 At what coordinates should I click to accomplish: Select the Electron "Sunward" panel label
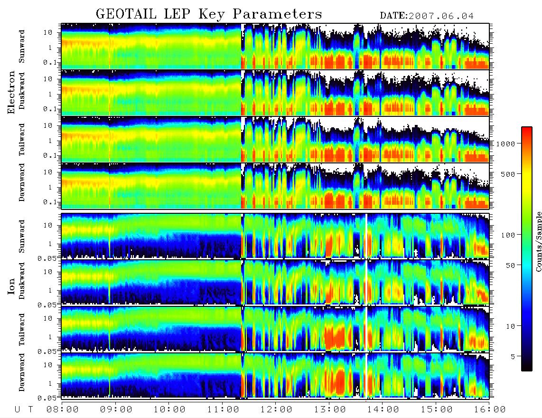[x=22, y=46]
